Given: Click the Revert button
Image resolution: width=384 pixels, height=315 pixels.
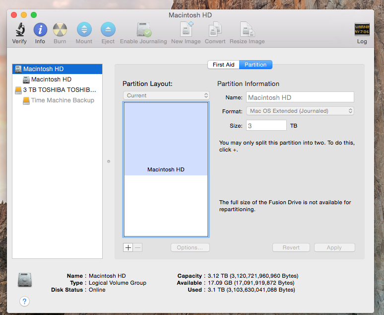Looking at the screenshot, I should click(291, 247).
